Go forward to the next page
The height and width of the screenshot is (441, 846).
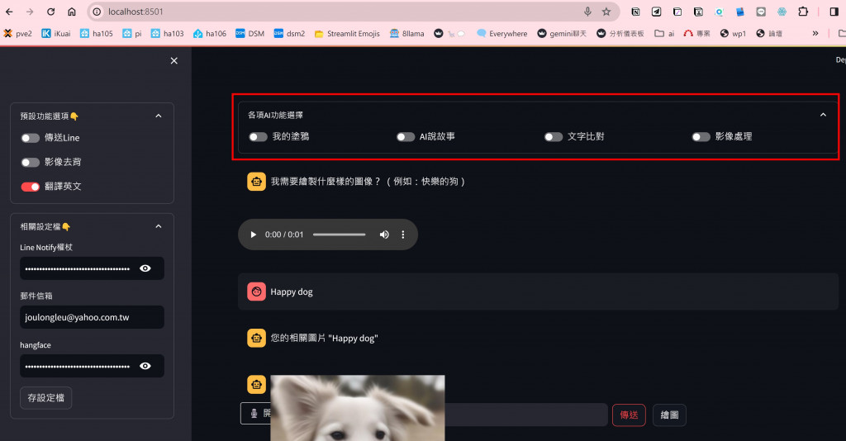coord(30,12)
